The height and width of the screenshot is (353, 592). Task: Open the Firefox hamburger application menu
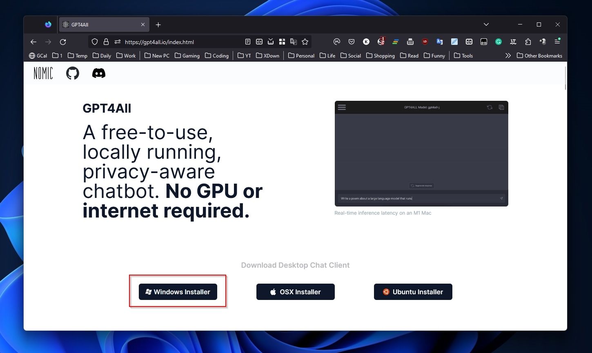click(x=557, y=42)
